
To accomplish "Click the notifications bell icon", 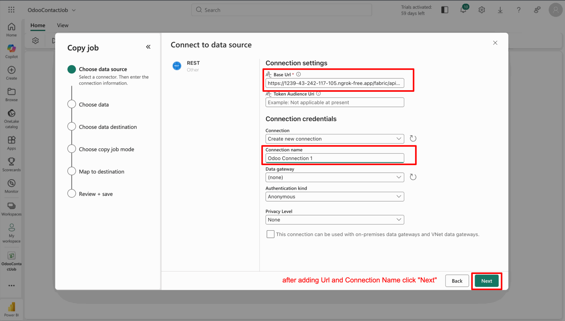I will 463,10.
